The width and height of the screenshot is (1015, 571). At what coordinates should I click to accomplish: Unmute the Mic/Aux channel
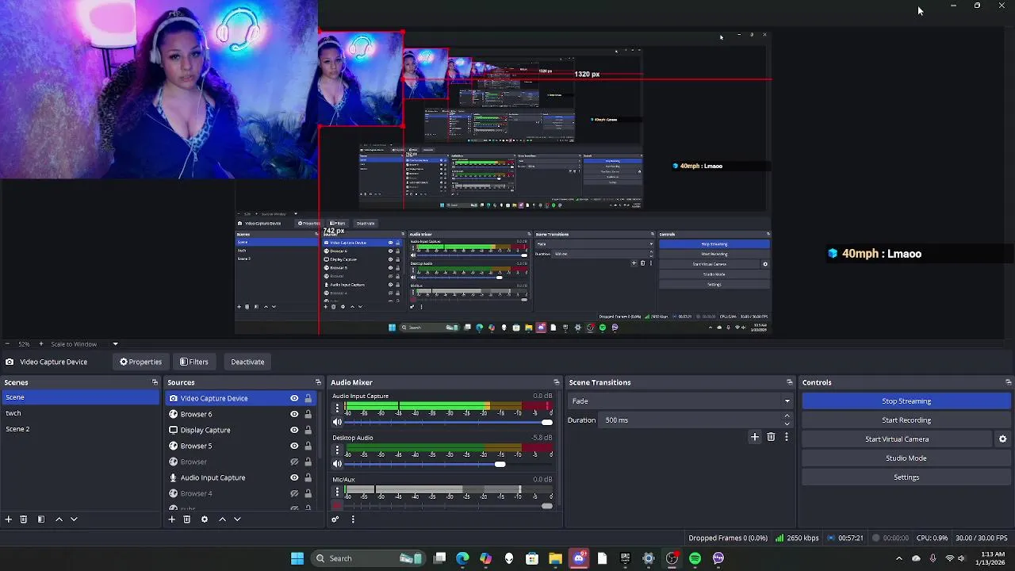coord(337,505)
